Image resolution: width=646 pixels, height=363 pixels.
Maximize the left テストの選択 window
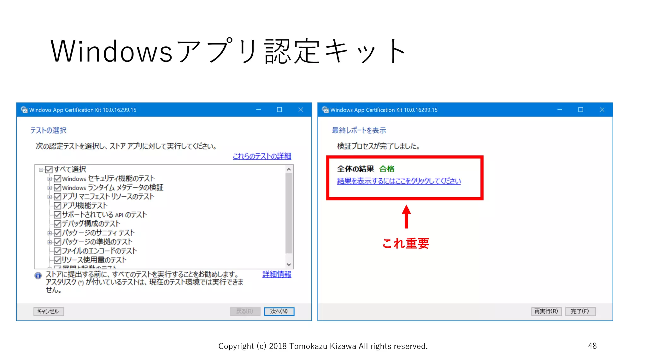tap(279, 110)
